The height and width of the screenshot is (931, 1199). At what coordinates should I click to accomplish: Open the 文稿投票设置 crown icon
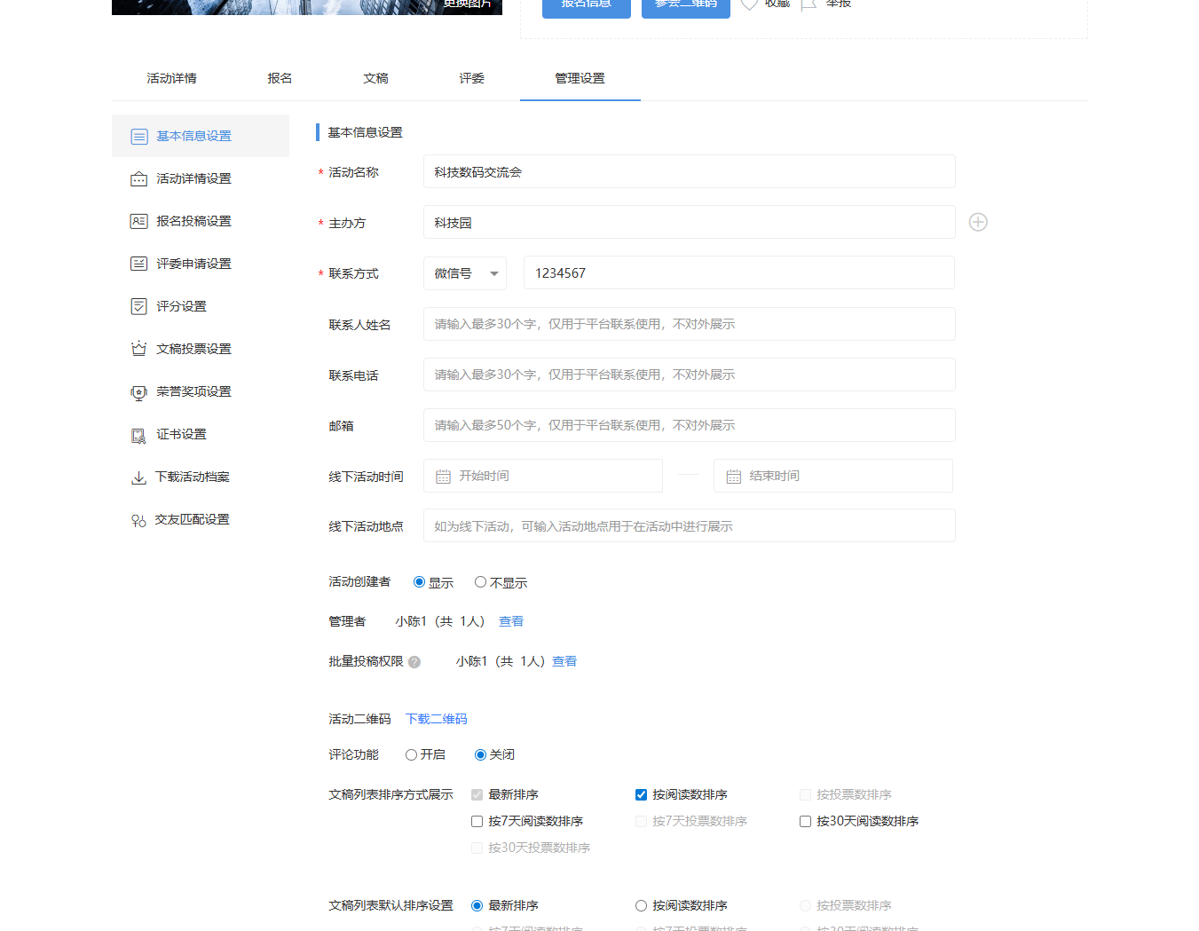139,350
